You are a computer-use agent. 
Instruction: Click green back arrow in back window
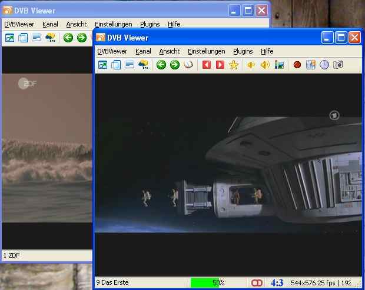pyautogui.click(x=68, y=38)
